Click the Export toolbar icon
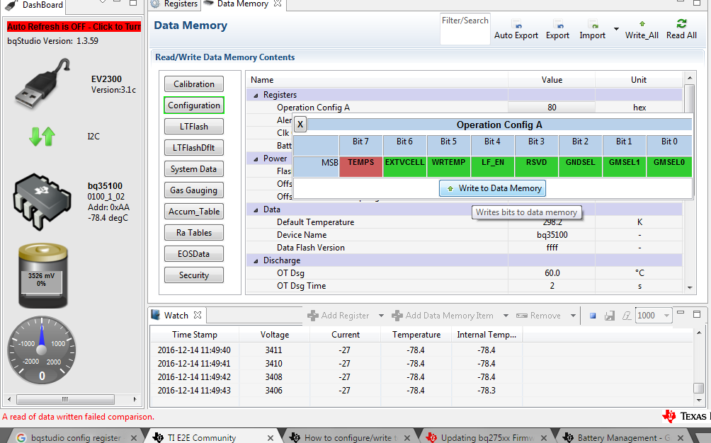Viewport: 711px width, 443px height. coord(558,24)
